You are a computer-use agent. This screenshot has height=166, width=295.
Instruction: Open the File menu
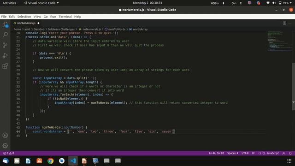pyautogui.click(x=4, y=17)
